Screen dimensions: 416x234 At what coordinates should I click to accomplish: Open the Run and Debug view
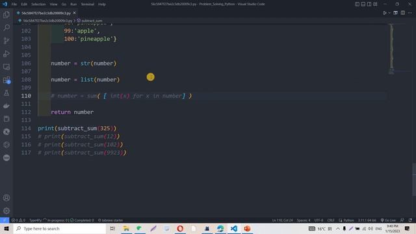coord(6,53)
